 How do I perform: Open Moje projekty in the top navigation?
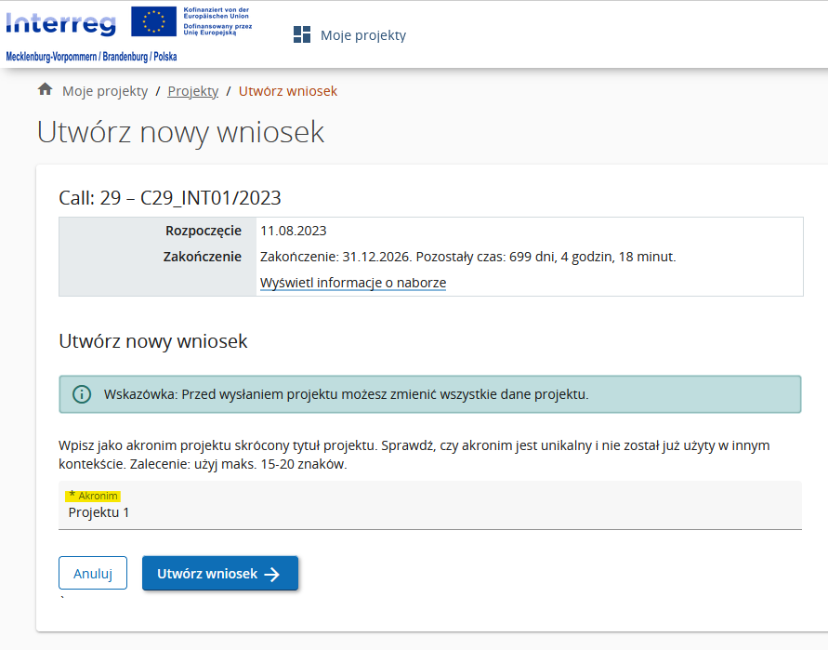(362, 35)
